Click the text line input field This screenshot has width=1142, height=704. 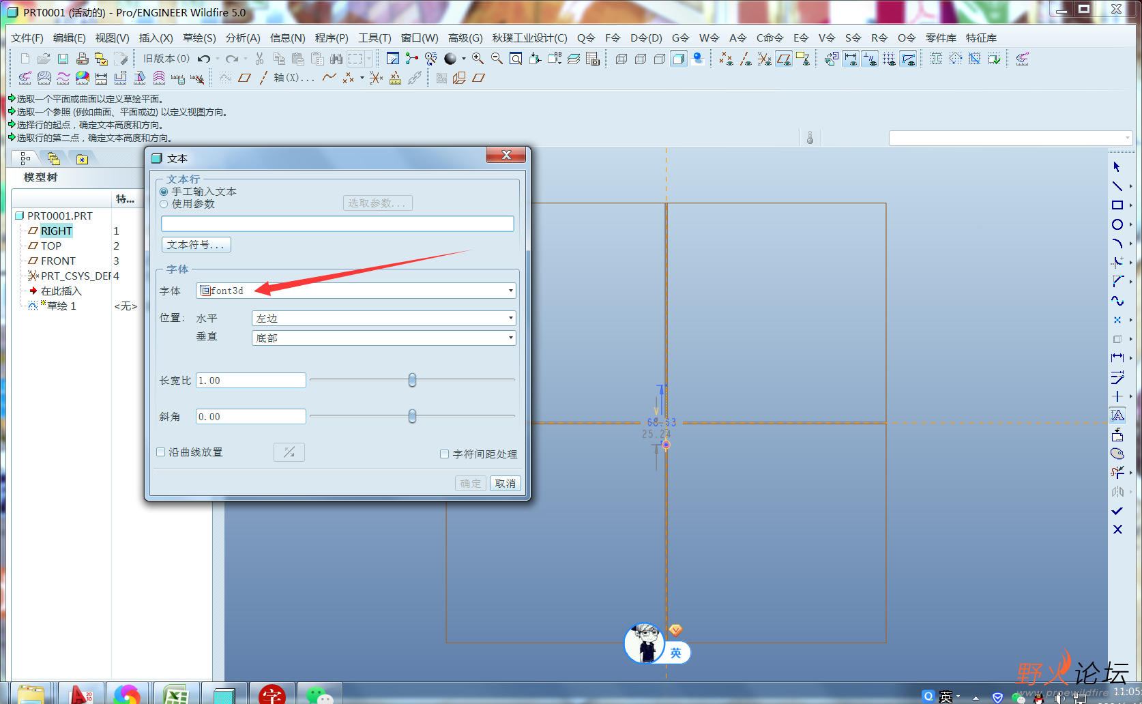coord(338,224)
